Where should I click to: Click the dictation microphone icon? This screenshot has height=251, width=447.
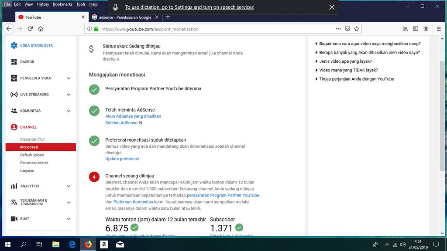click(115, 7)
